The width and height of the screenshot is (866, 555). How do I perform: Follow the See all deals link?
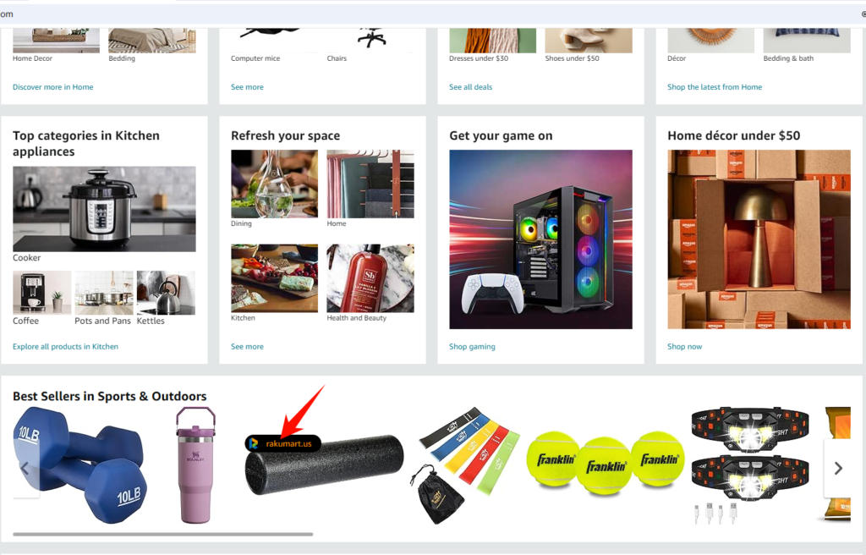click(x=470, y=87)
